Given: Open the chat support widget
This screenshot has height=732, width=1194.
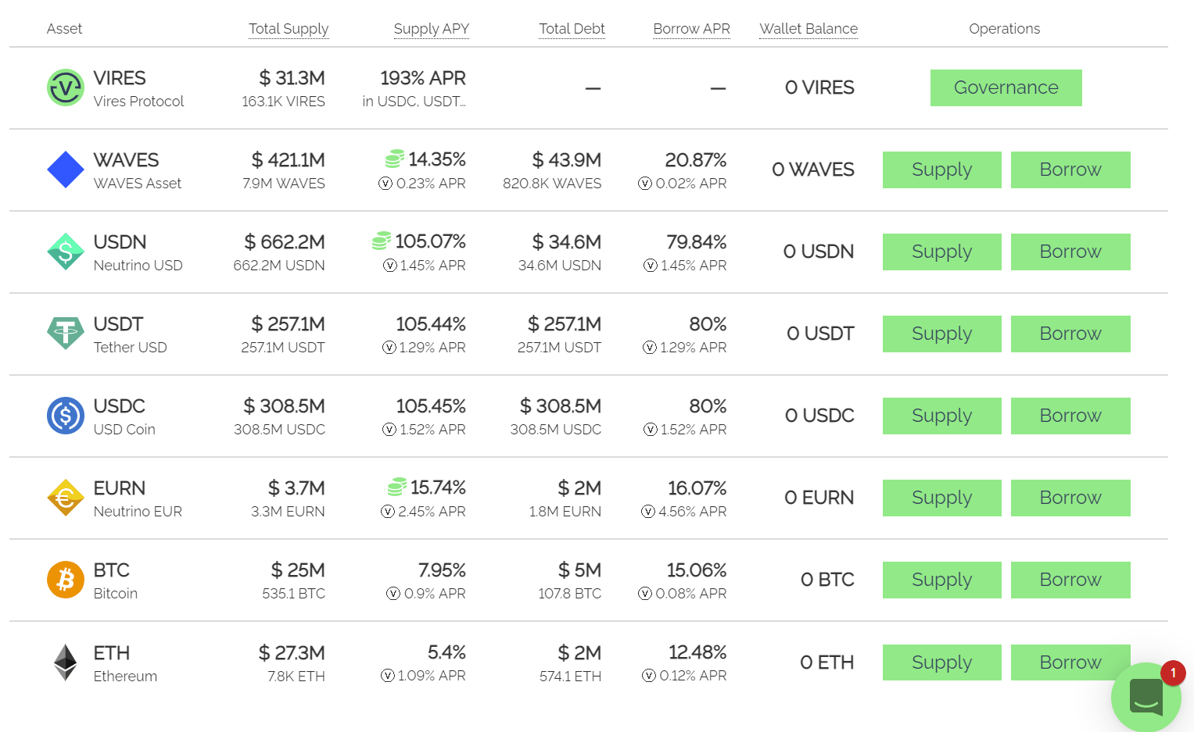Looking at the screenshot, I should [x=1146, y=696].
